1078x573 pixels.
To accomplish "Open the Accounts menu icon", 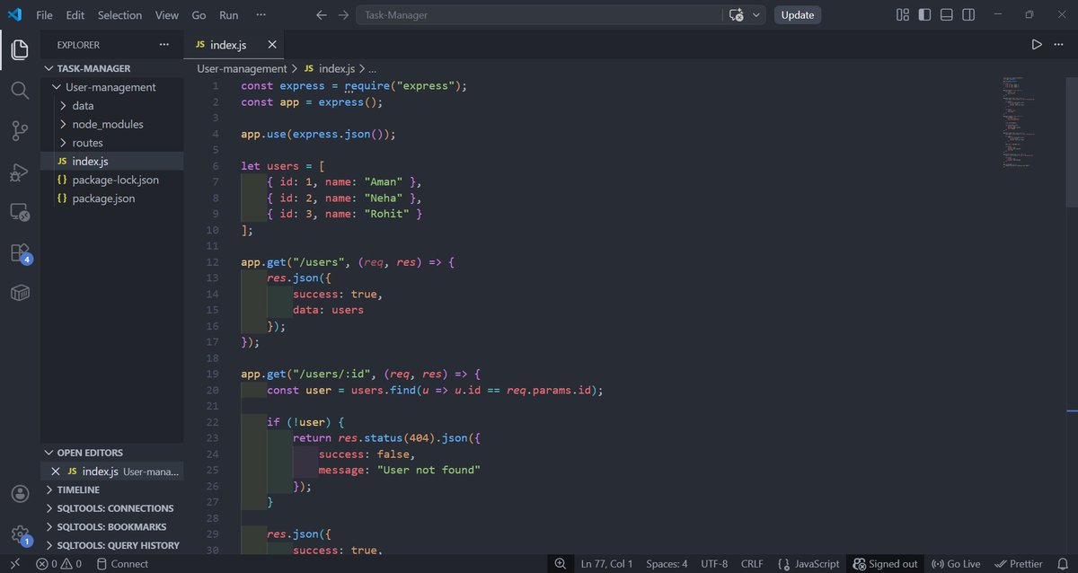I will (x=20, y=494).
